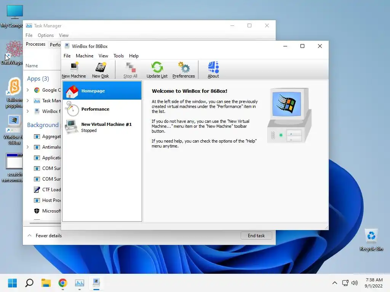Open the WinBox Help menu

coord(134,56)
